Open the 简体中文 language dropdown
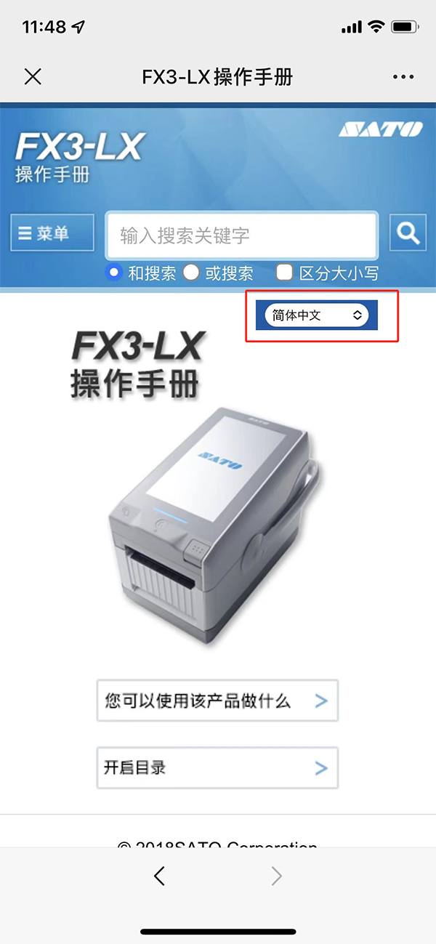The image size is (436, 944). (317, 315)
